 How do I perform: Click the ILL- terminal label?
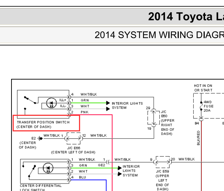point(63,106)
